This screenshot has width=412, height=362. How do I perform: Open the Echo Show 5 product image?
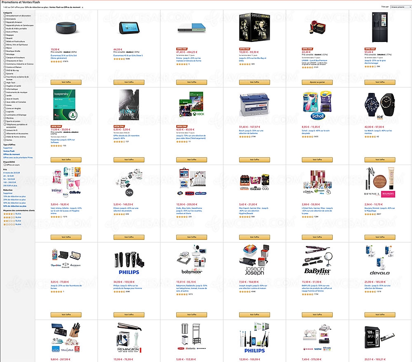point(129,28)
